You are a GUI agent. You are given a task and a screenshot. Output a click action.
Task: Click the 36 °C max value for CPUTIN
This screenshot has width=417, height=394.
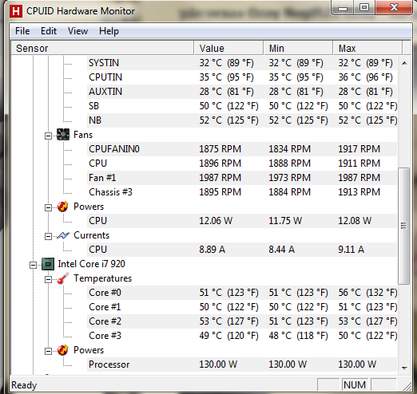[x=365, y=77]
